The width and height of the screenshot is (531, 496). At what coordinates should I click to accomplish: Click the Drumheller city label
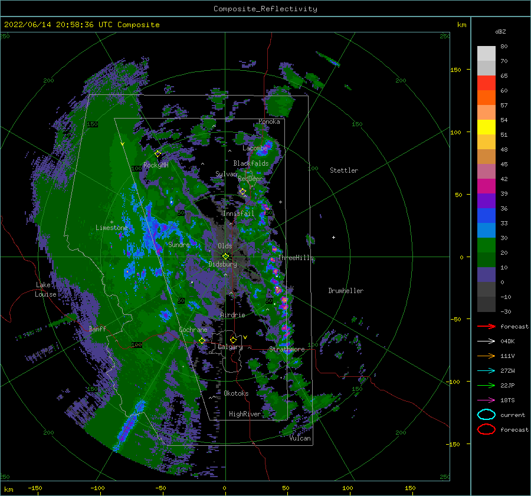346,291
